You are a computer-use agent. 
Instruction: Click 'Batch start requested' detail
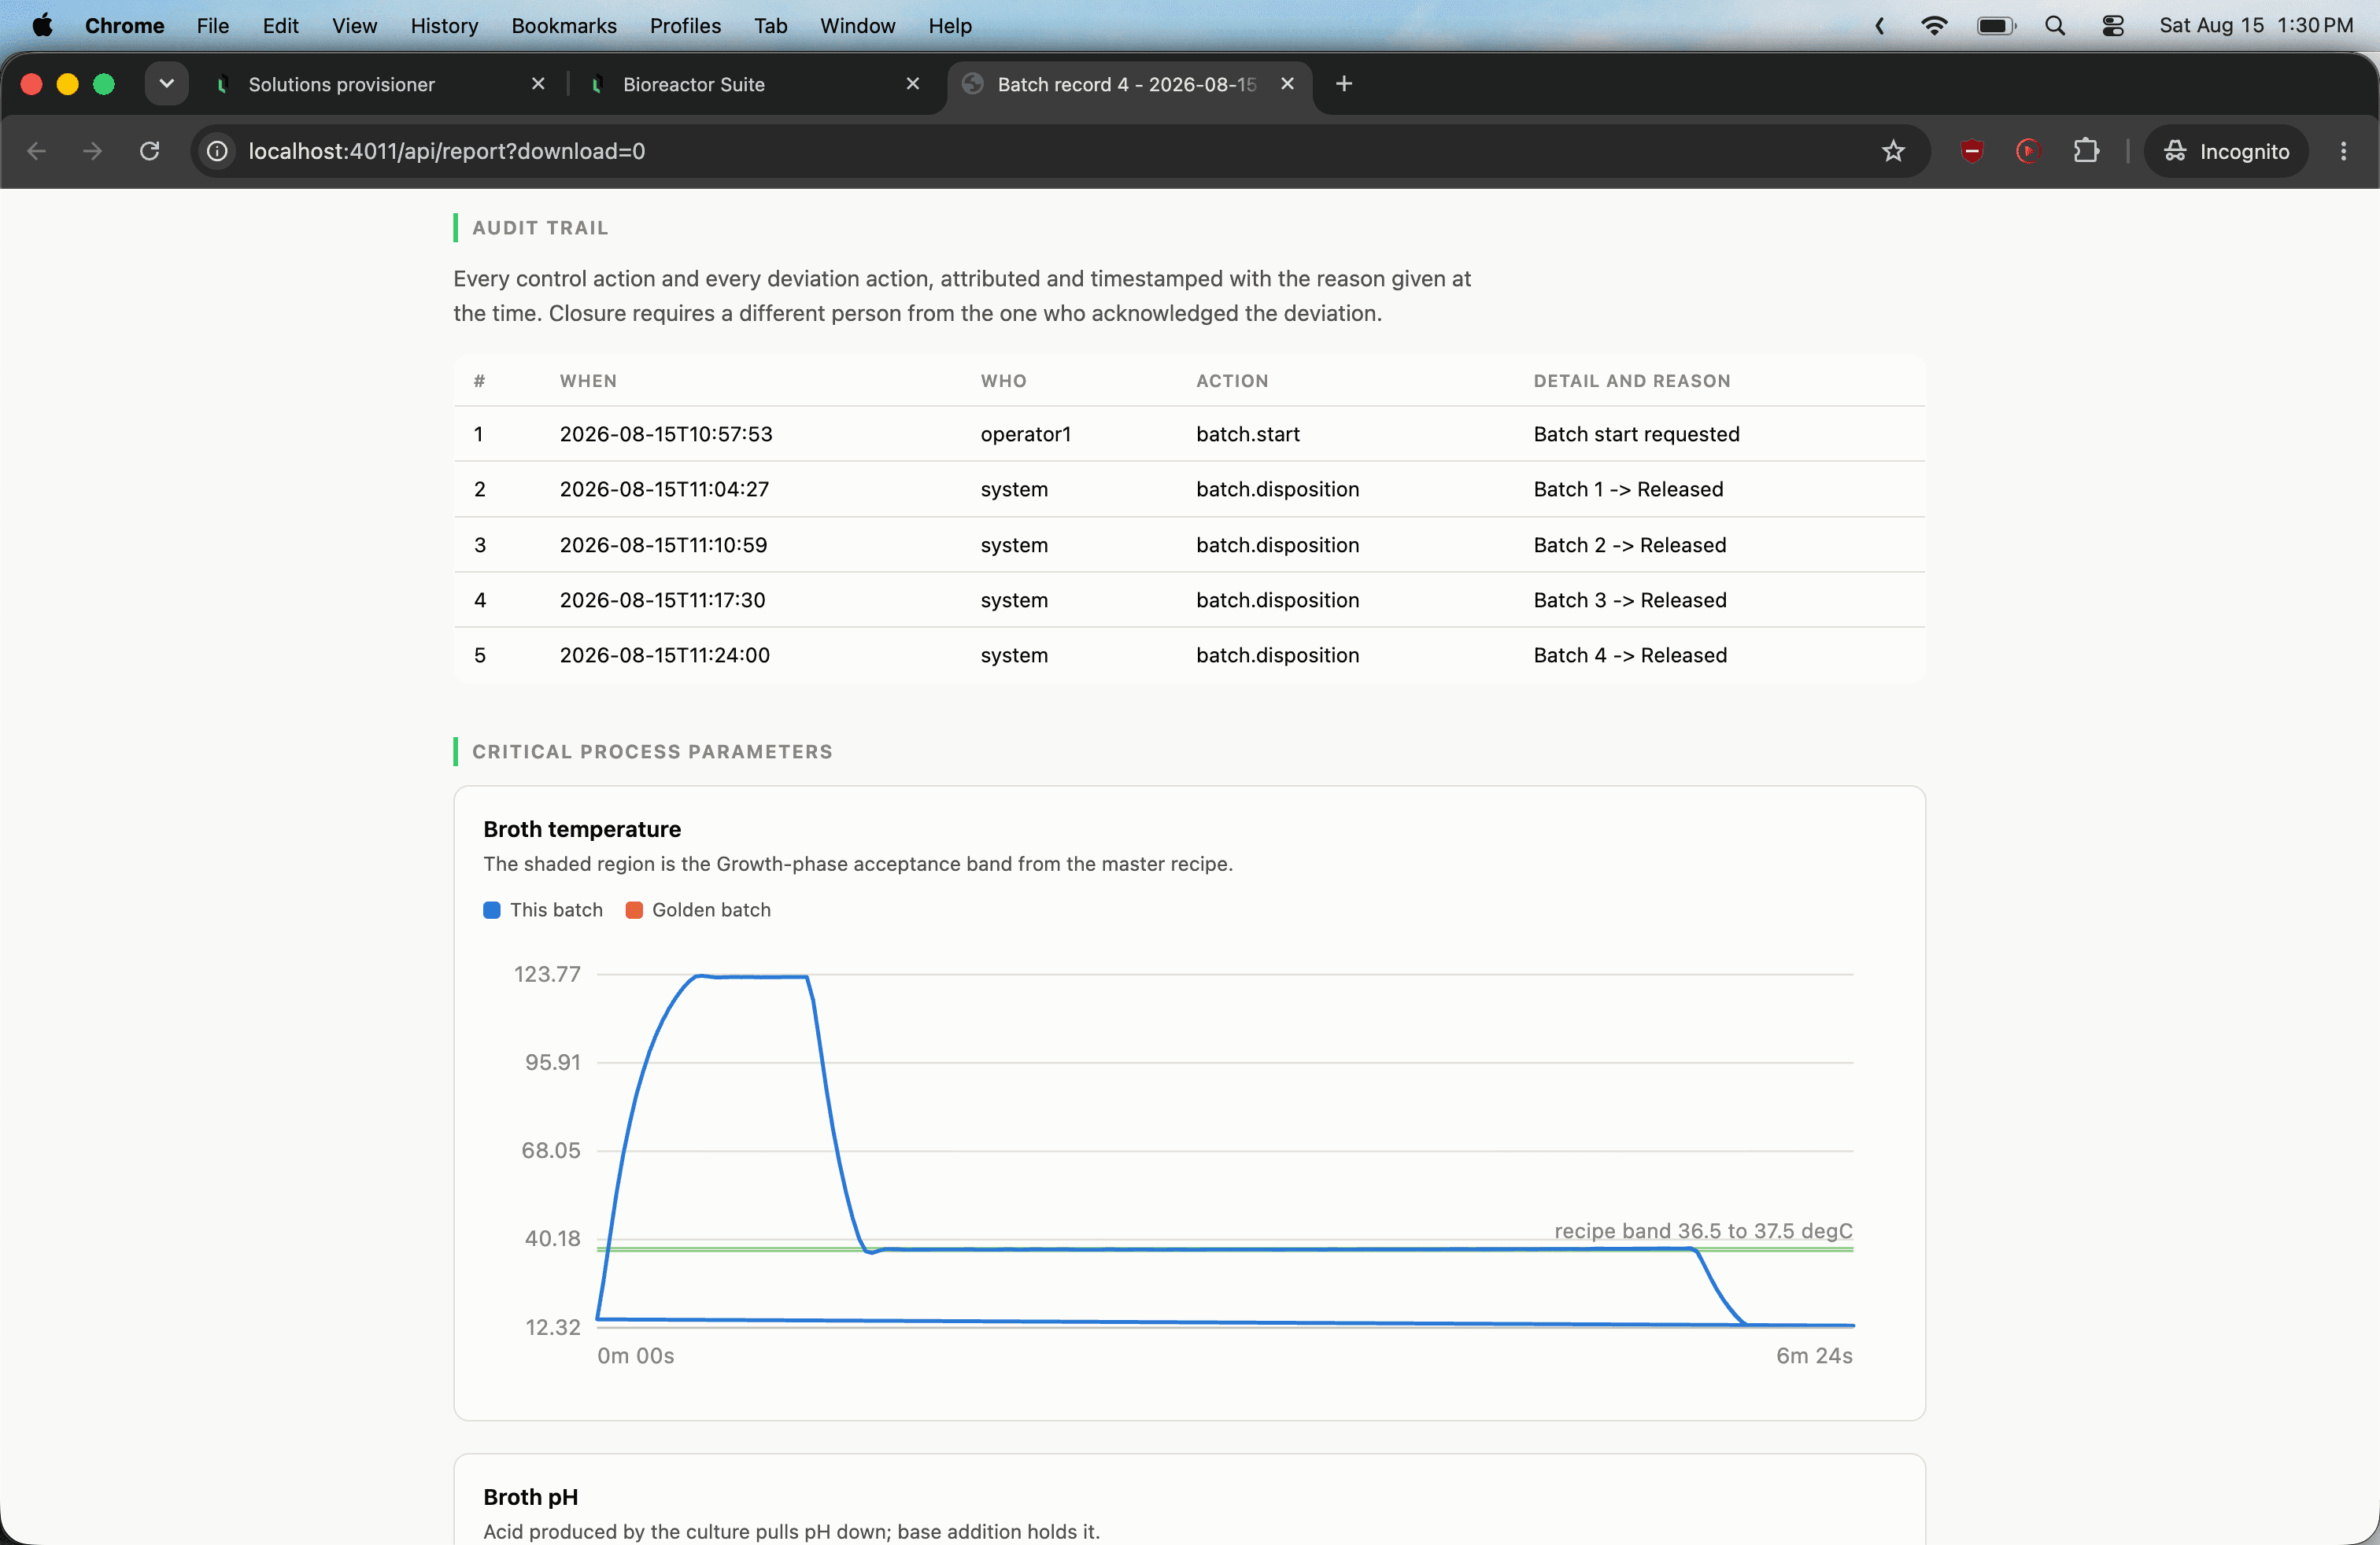pos(1637,433)
